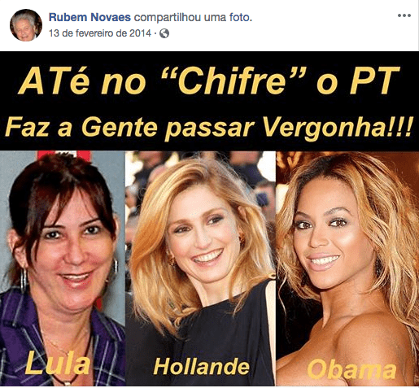Click the word "Gente" in the subtitle
This screenshot has width=419, height=388.
coord(120,127)
